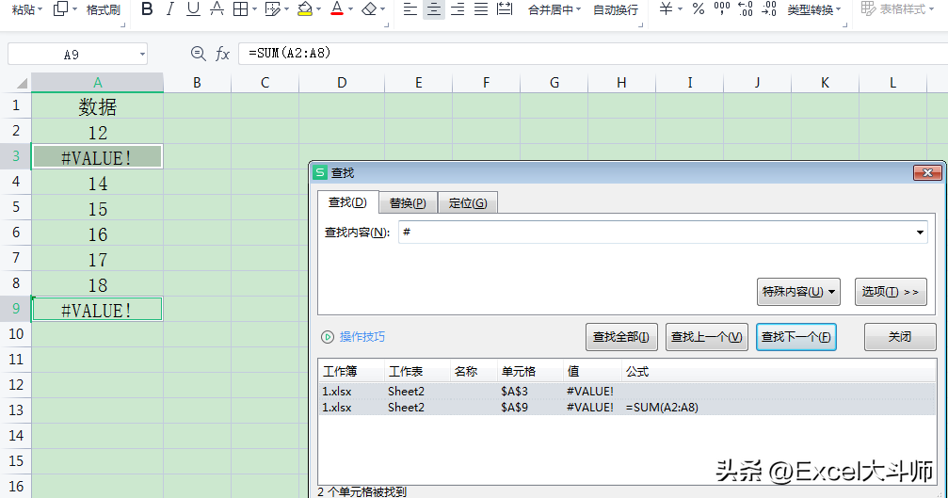948x498 pixels.
Task: Select column A header
Action: (x=97, y=83)
